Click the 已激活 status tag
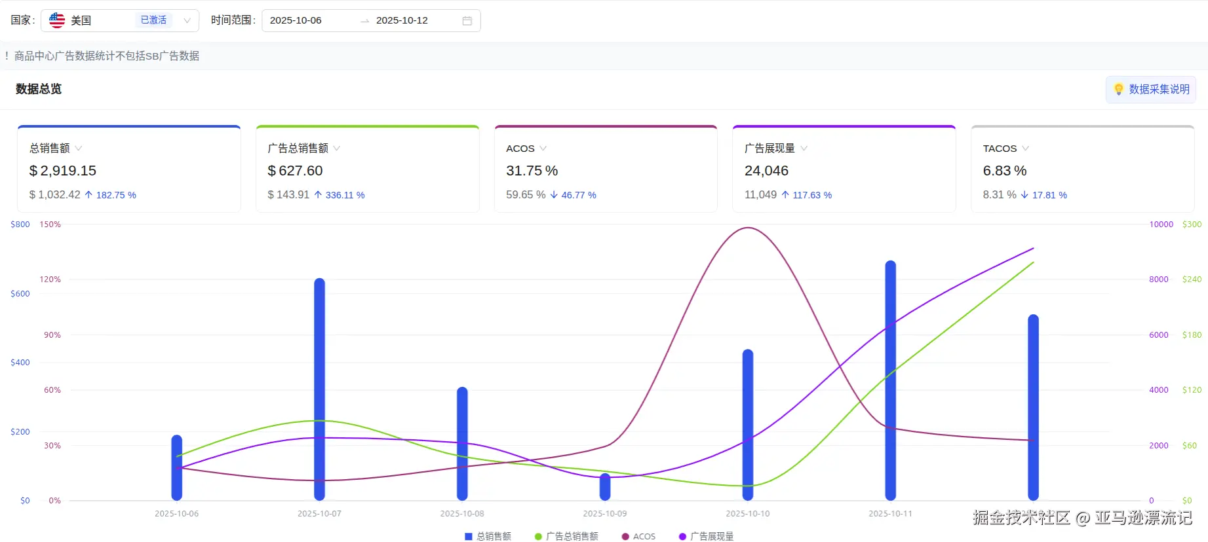The image size is (1208, 542). tap(153, 20)
